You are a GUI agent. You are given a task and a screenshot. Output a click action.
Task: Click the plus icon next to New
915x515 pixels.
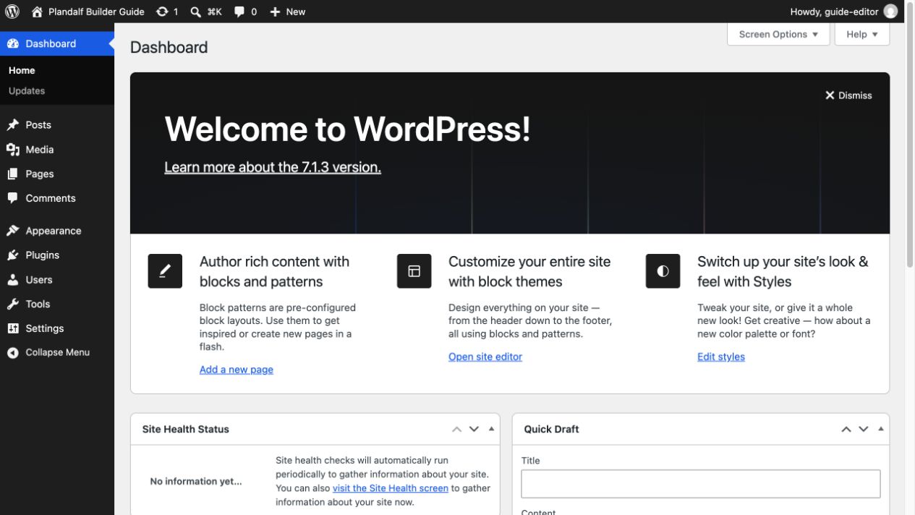[x=275, y=12]
